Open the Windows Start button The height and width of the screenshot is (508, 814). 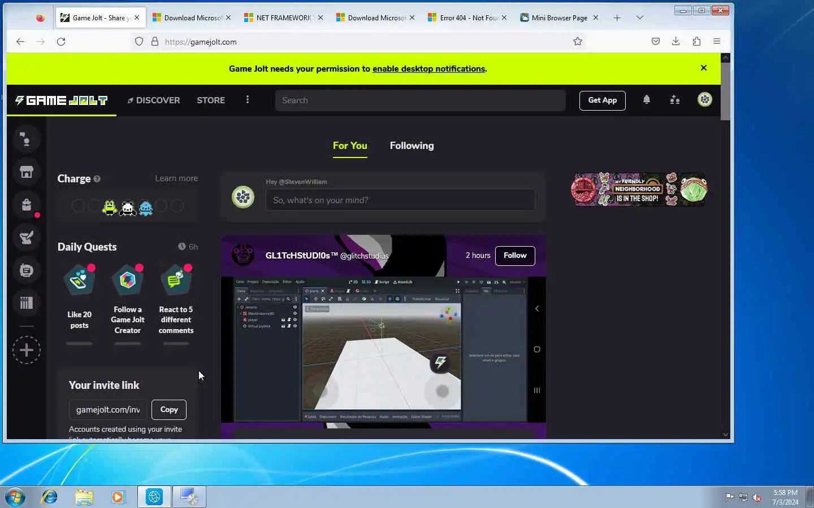tap(15, 497)
